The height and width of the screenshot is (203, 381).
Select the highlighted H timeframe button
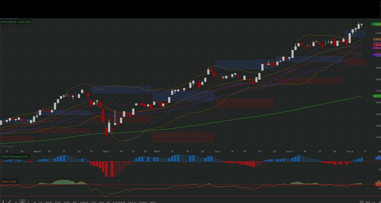[22, 201]
